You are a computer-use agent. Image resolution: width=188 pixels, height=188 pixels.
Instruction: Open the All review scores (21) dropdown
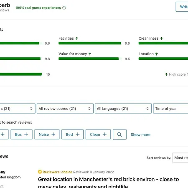click(65, 109)
